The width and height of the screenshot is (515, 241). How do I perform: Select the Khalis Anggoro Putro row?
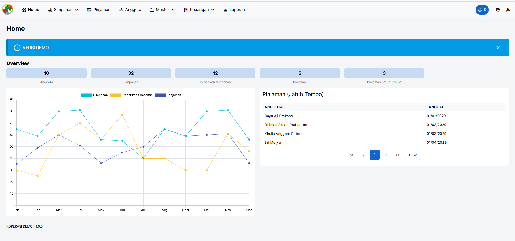click(384, 134)
